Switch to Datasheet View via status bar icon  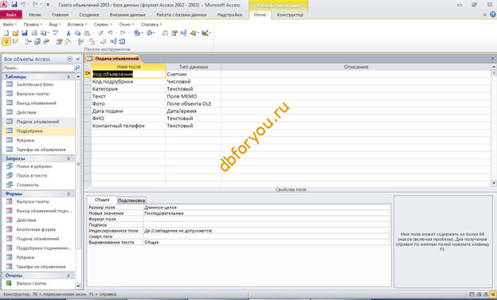[472, 294]
